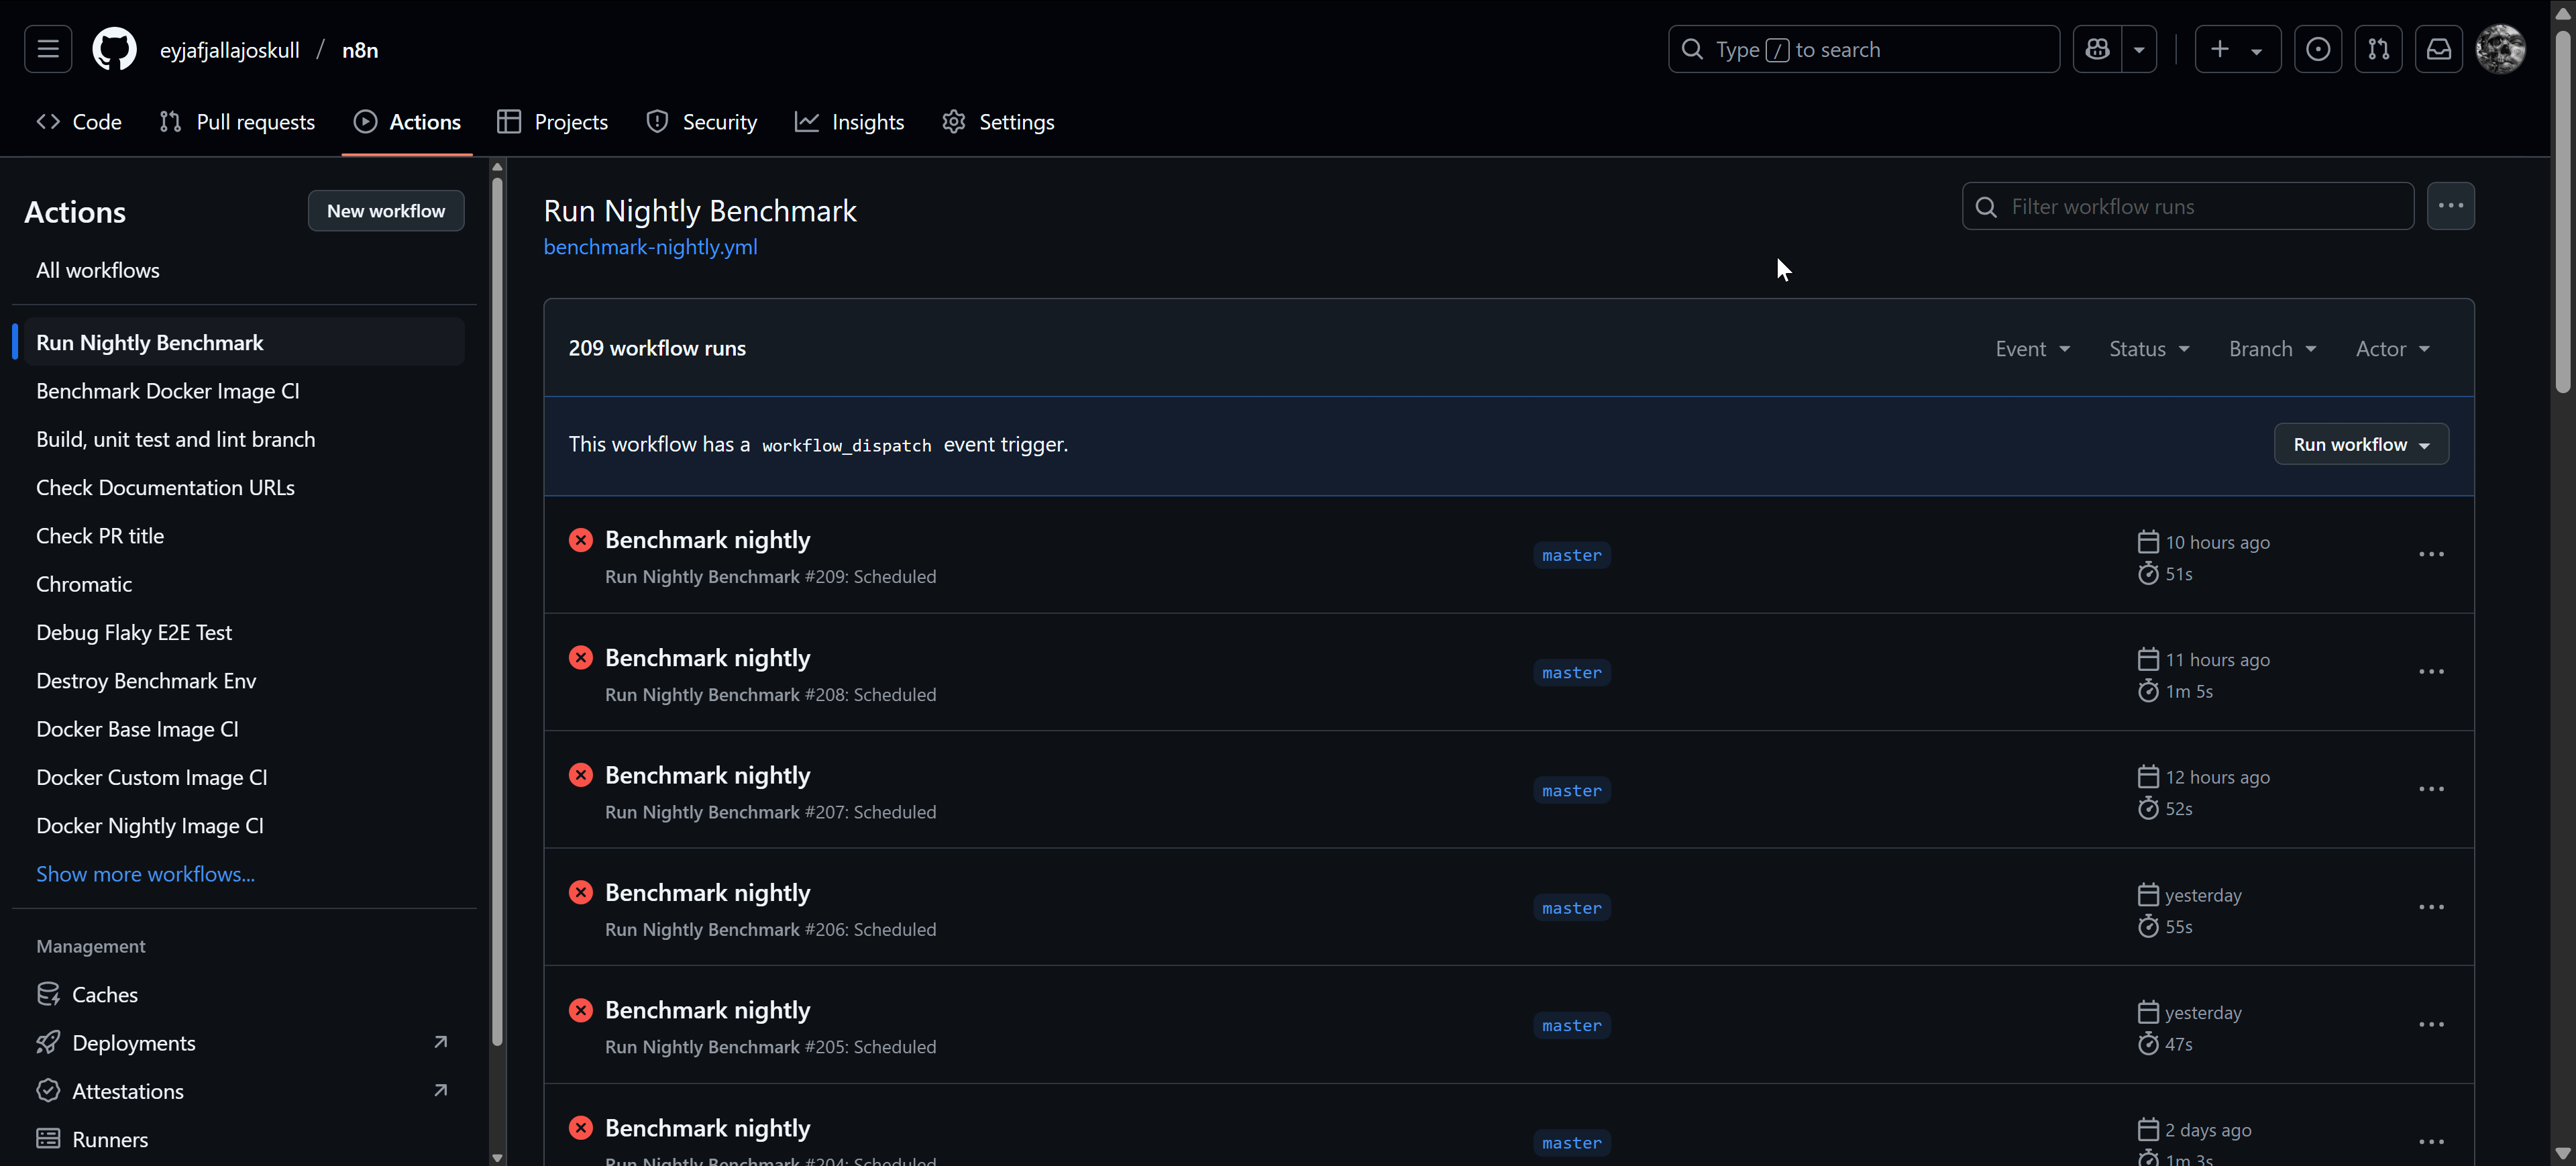Open the user profile avatar menu

[2500, 49]
